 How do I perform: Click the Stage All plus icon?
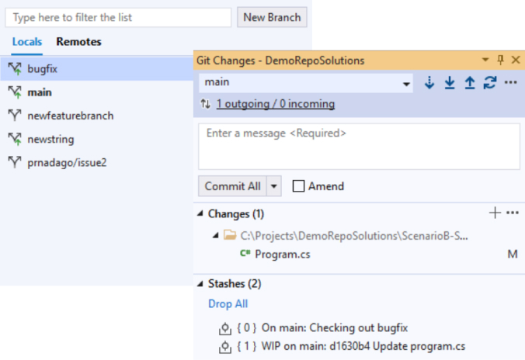[x=495, y=213]
